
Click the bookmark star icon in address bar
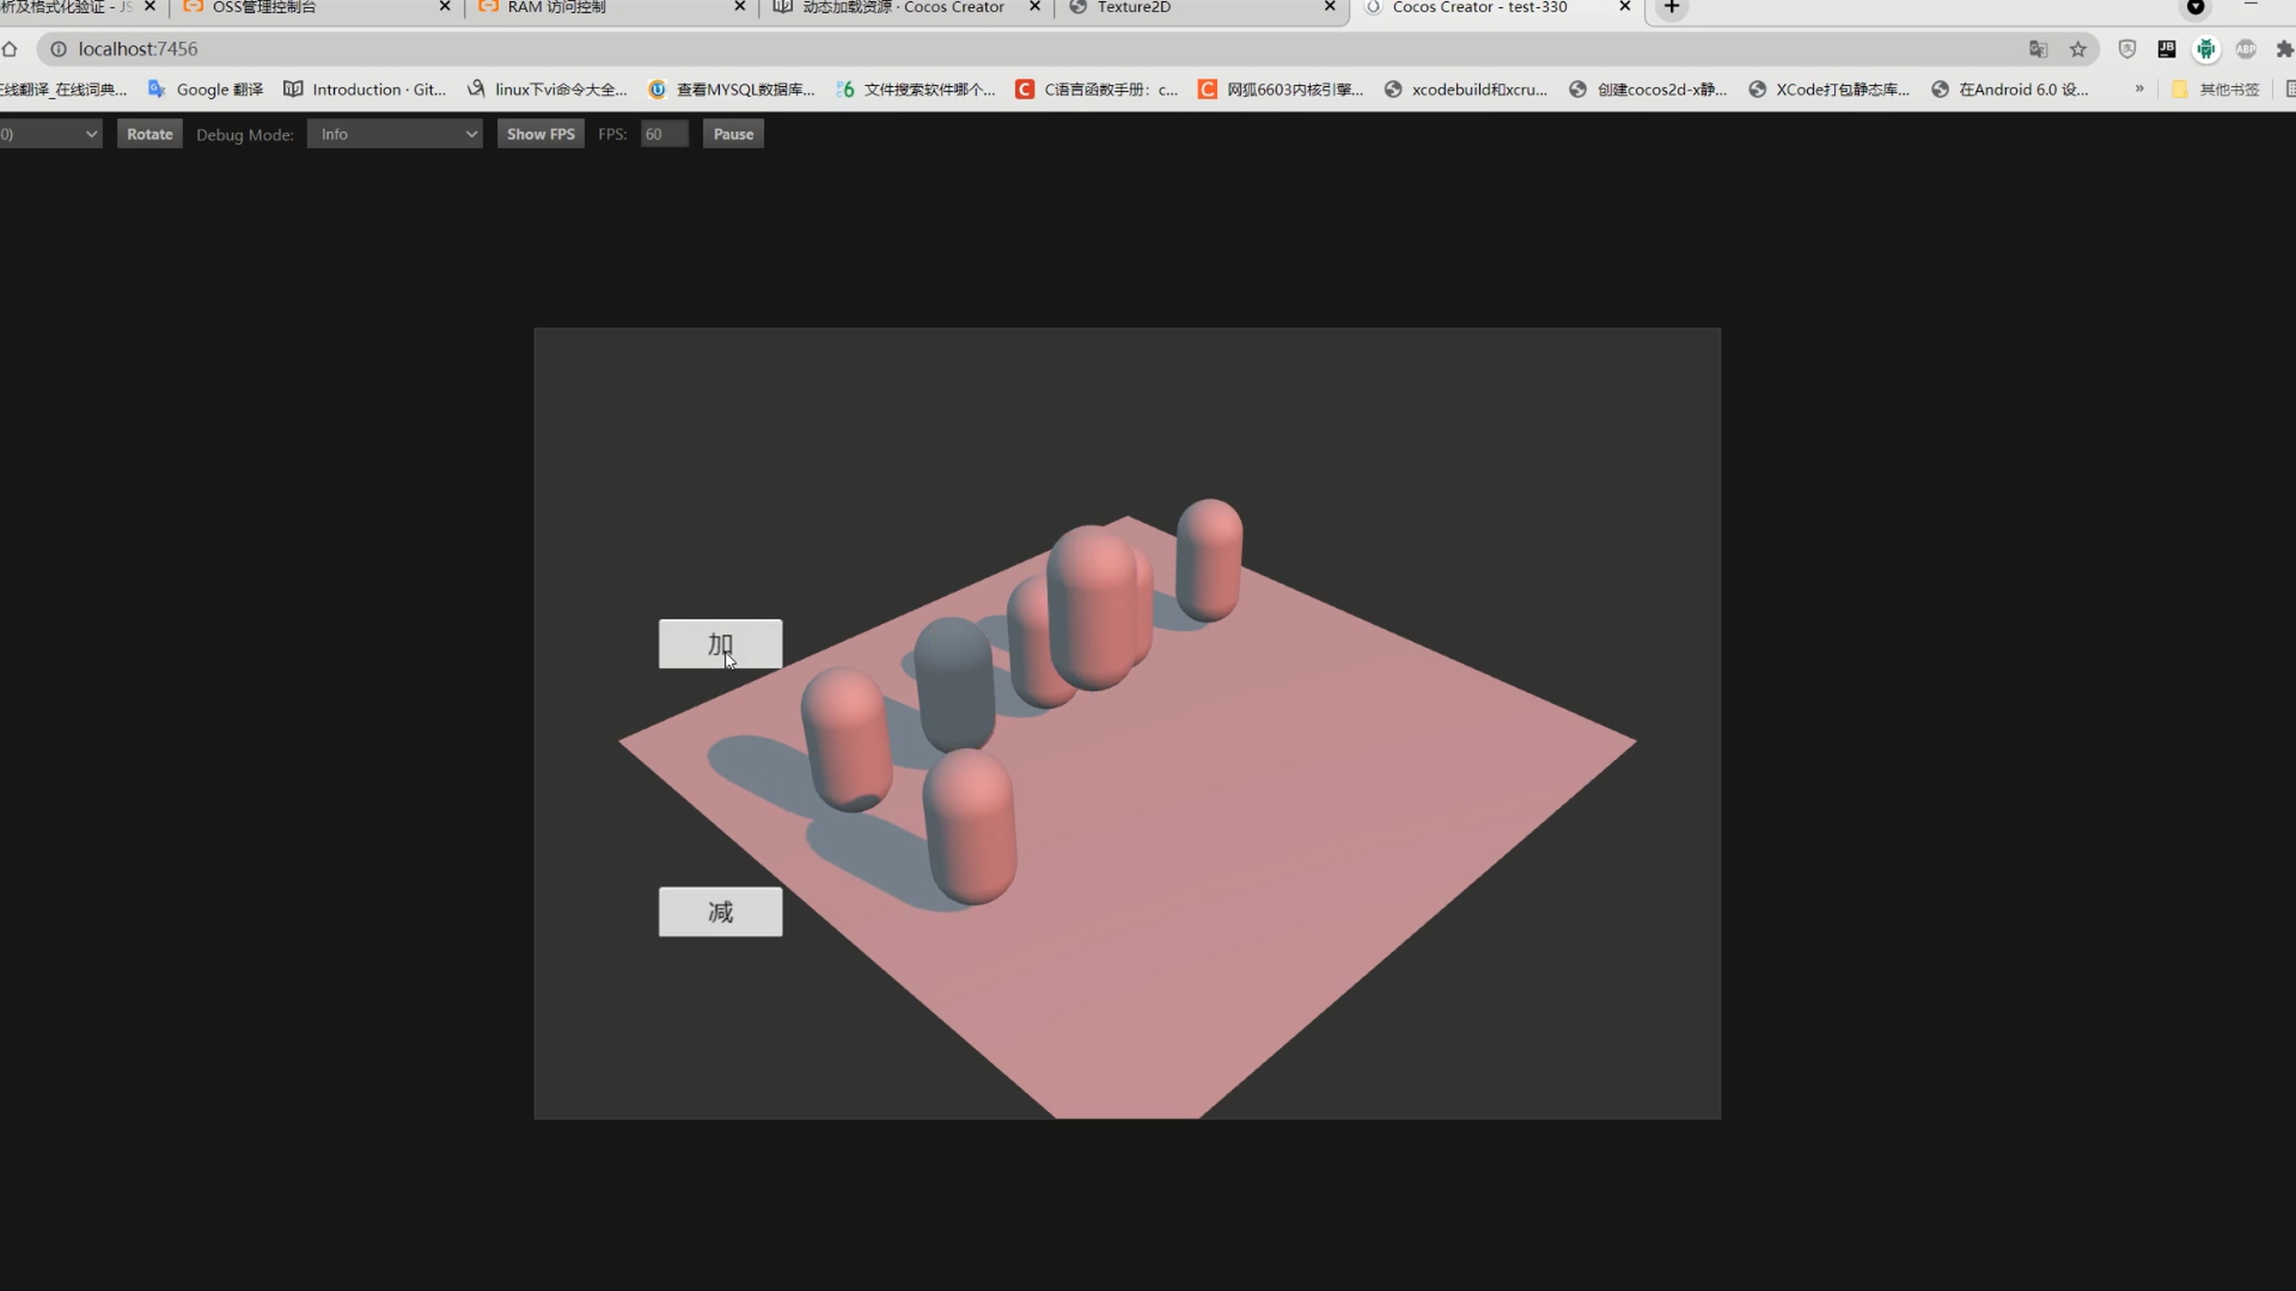2078,49
